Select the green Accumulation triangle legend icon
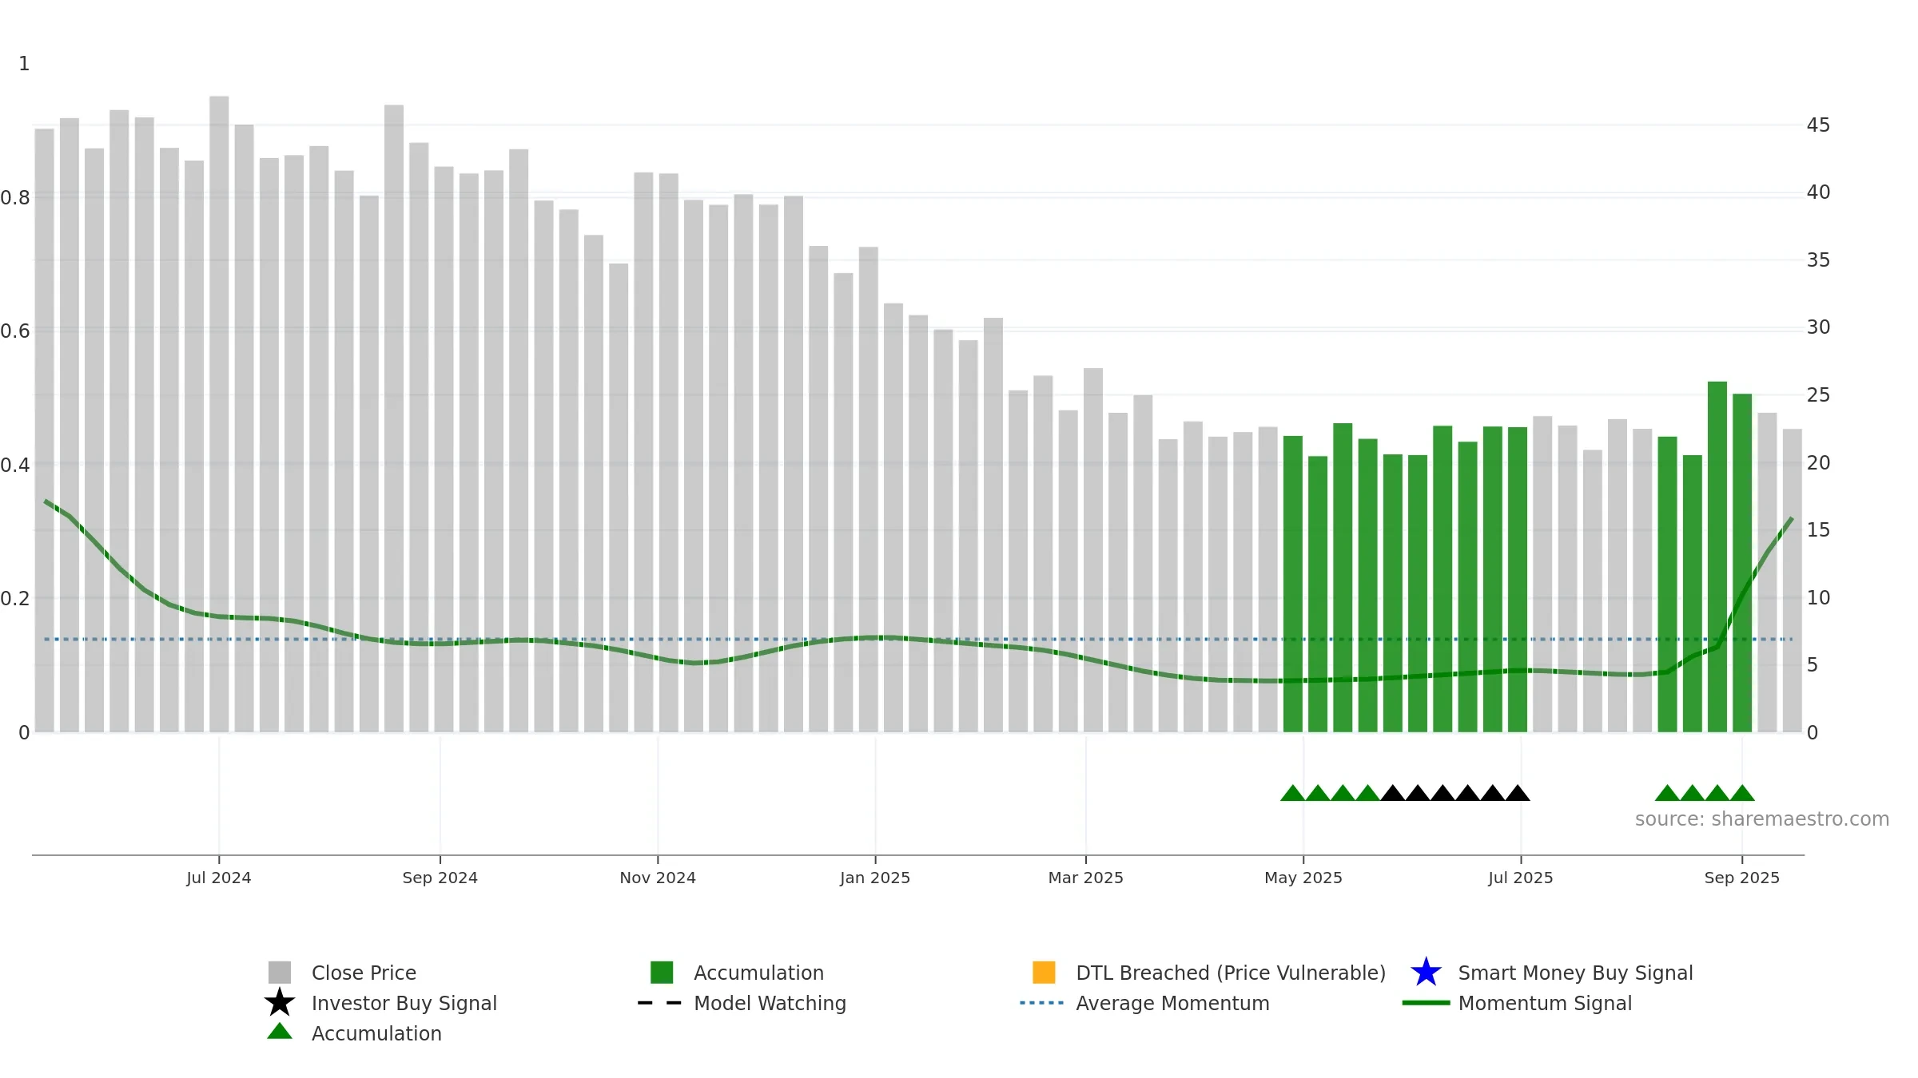The height and width of the screenshot is (1078, 1918). pyautogui.click(x=280, y=1032)
